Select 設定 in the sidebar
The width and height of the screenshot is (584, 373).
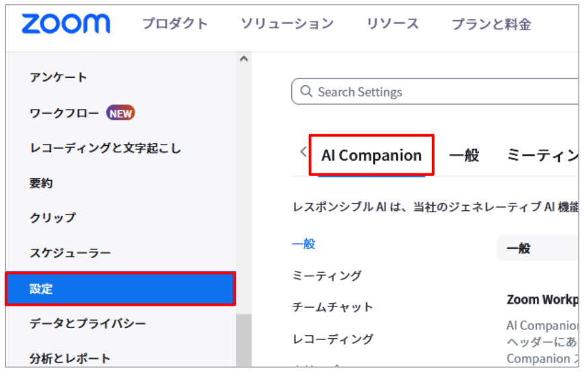point(120,288)
